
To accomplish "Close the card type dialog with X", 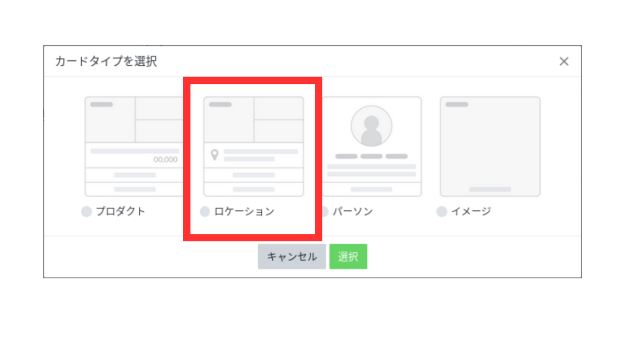I will [x=564, y=61].
